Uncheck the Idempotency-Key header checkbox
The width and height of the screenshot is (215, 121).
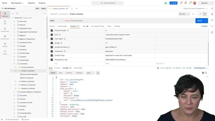pyautogui.click(x=52, y=60)
